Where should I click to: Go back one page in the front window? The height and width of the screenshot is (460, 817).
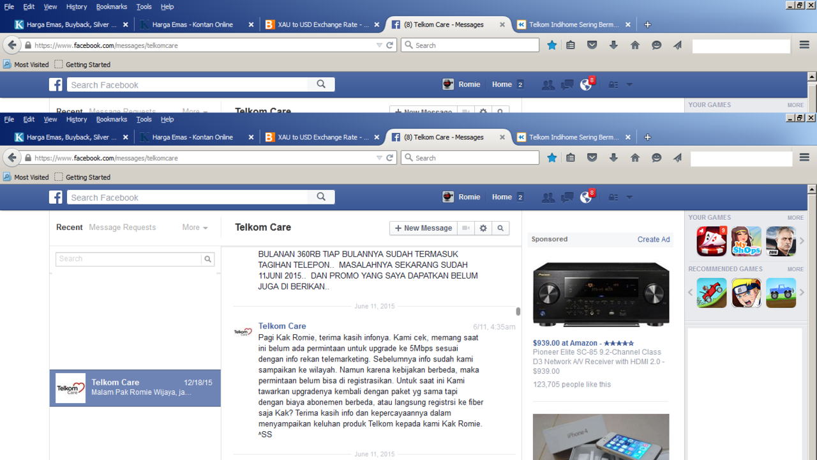click(x=11, y=158)
